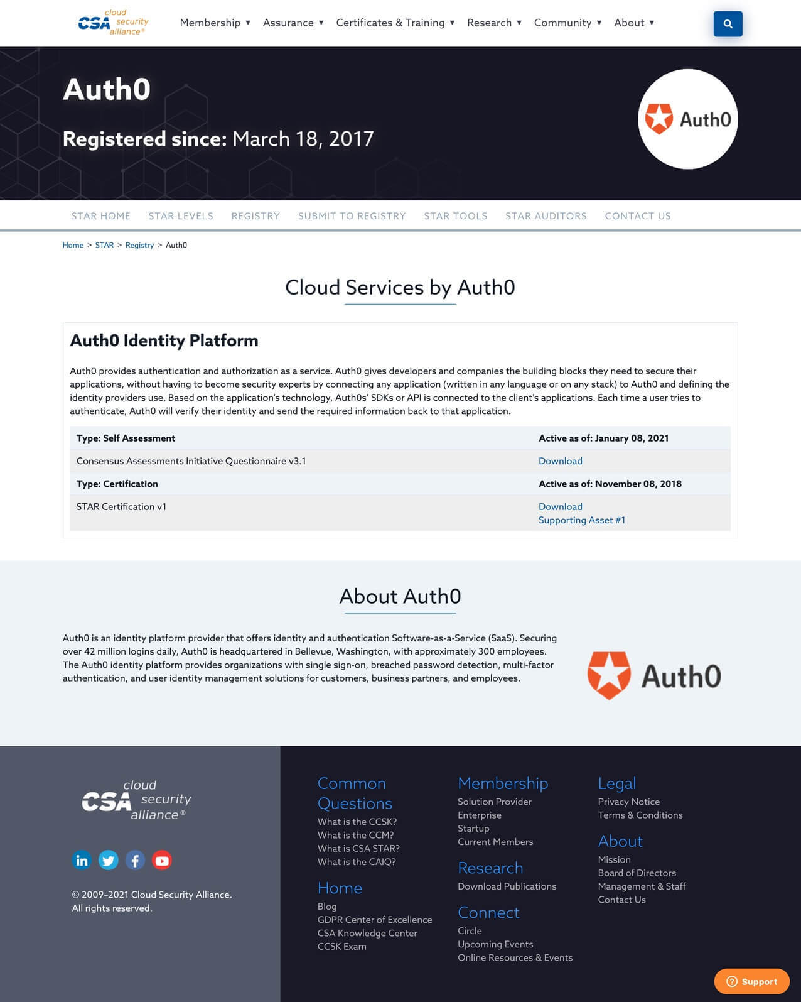The height and width of the screenshot is (1002, 801).
Task: Open the Facebook icon in footer
Action: [x=135, y=860]
